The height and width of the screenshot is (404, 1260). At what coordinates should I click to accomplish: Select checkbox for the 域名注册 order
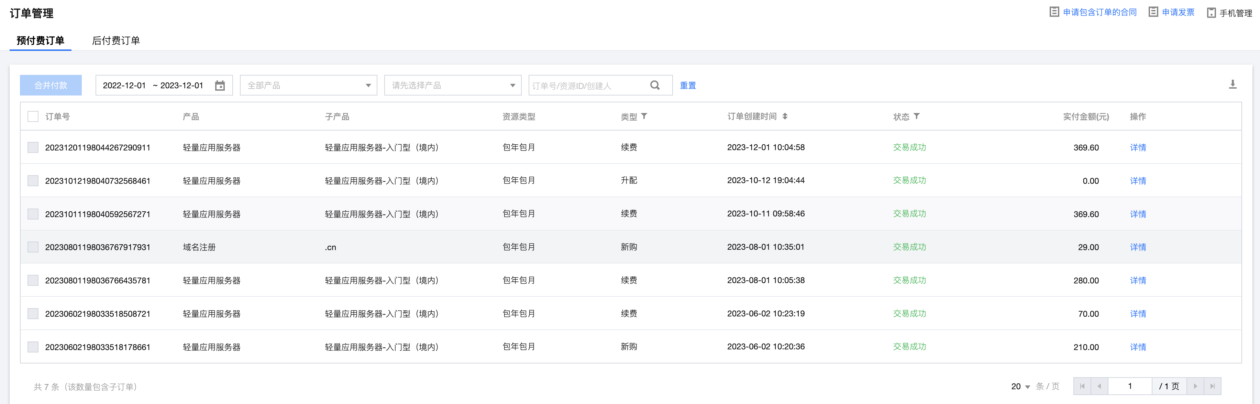coord(33,247)
